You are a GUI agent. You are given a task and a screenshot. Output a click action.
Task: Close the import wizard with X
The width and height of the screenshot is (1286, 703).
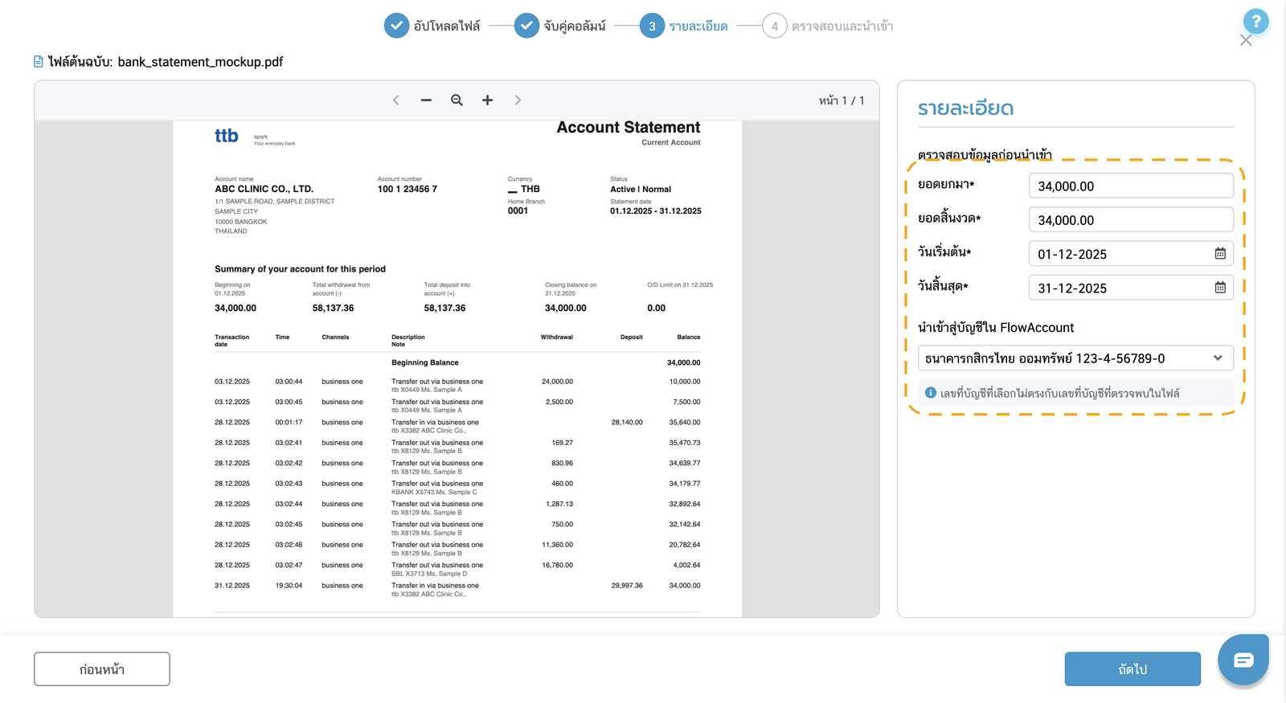pyautogui.click(x=1246, y=41)
